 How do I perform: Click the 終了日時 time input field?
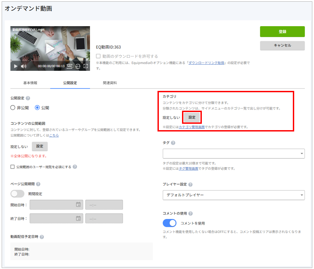click(x=104, y=218)
